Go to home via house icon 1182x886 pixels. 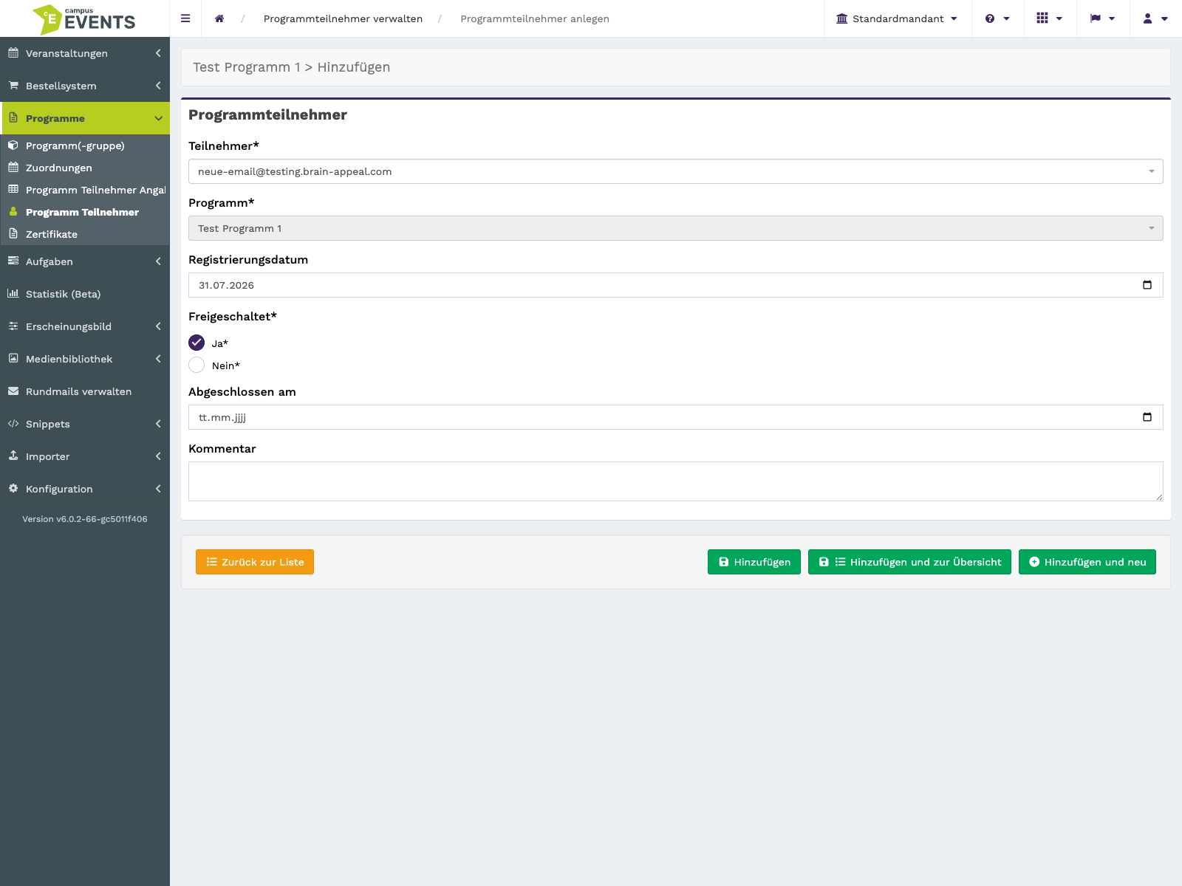[219, 18]
